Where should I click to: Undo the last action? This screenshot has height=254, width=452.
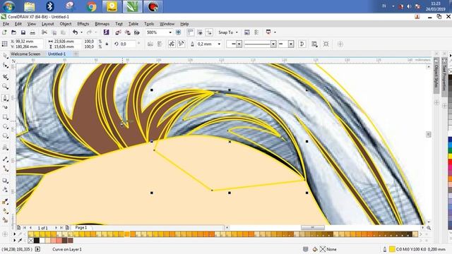76,32
